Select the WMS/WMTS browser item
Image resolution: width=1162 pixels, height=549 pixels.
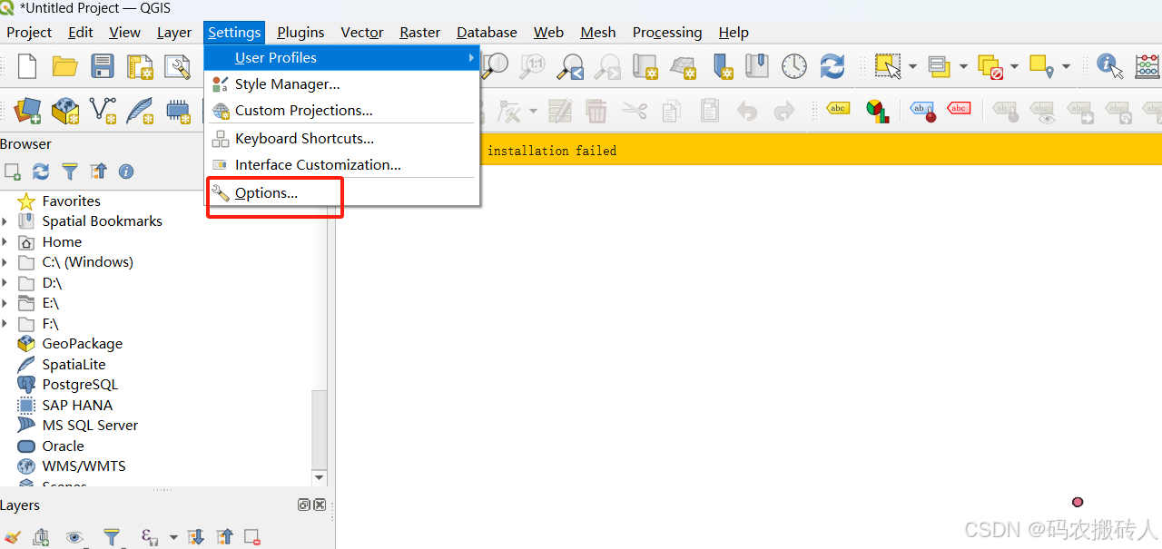(72, 466)
